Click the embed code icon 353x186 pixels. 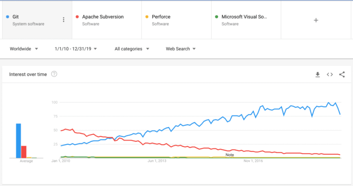tap(330, 74)
